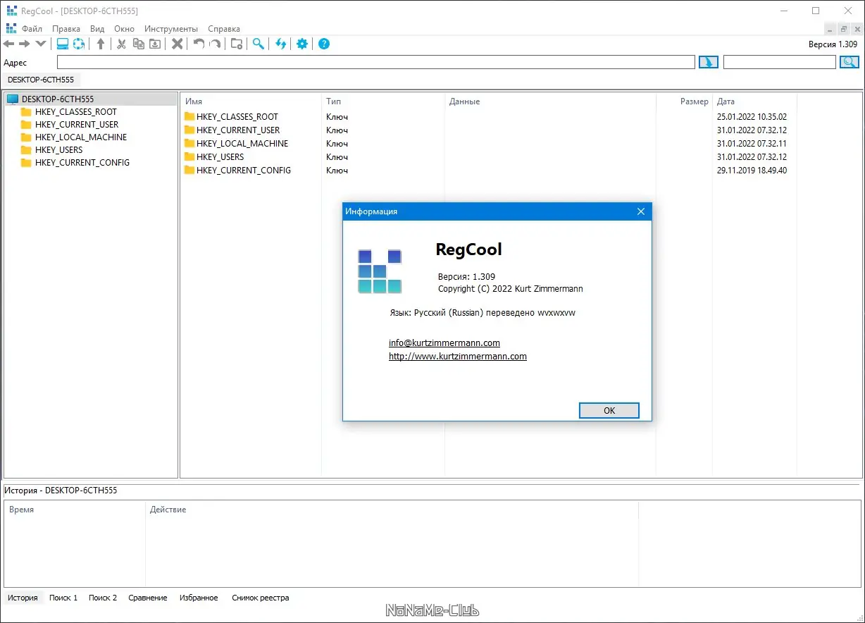Click the Help question mark icon
The height and width of the screenshot is (623, 865).
pos(324,44)
